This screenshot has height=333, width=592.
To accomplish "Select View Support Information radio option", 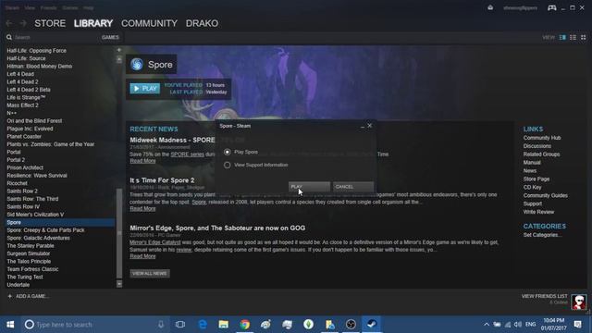I will coord(227,165).
